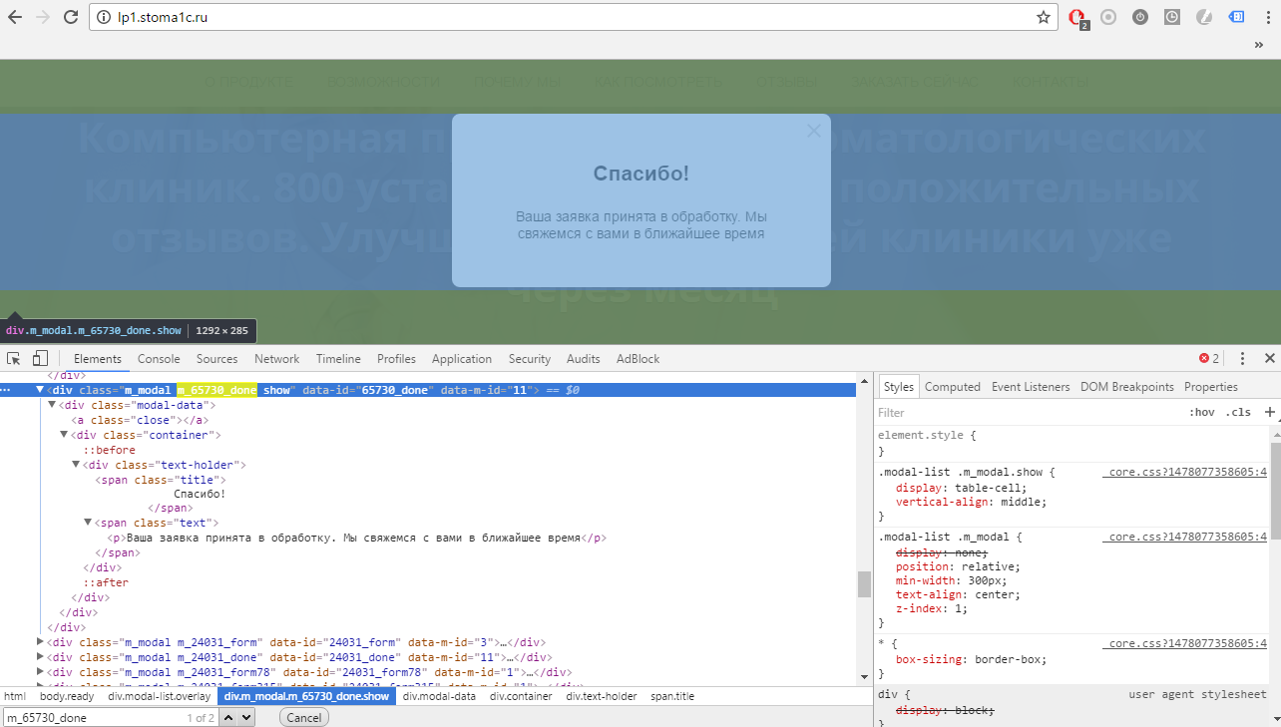Click the Cancel button in search bar

(x=303, y=717)
